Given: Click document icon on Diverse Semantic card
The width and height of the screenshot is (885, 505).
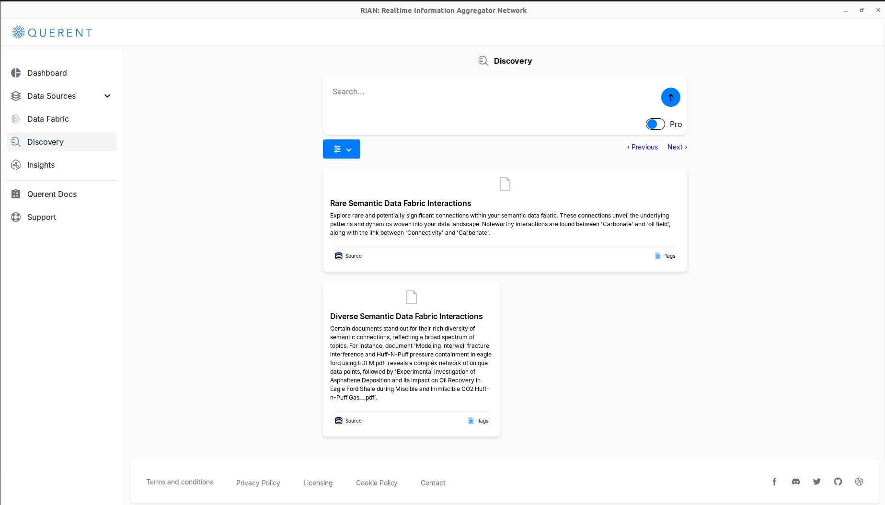Looking at the screenshot, I should point(412,297).
